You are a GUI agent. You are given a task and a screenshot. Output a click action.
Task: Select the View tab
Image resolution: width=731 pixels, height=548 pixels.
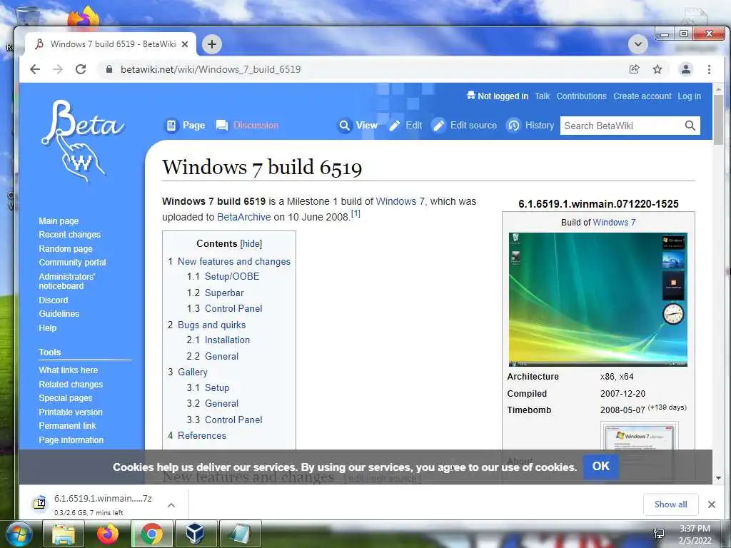click(x=358, y=126)
